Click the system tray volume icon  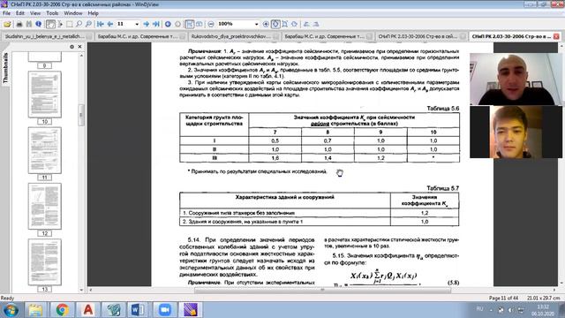point(510,310)
